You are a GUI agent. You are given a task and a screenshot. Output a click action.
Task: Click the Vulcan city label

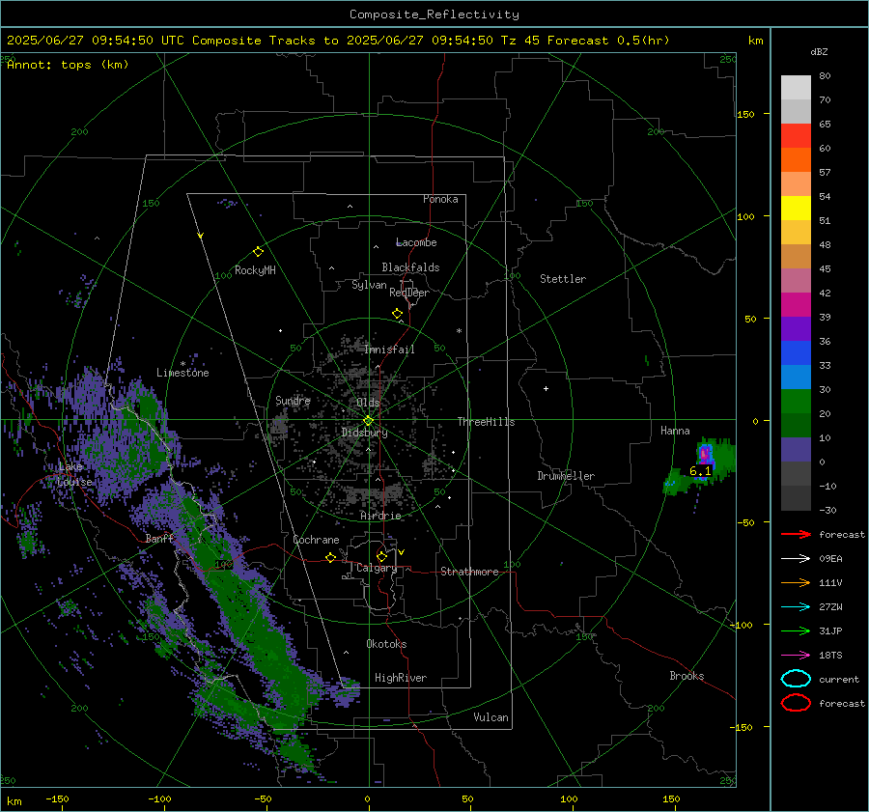pos(491,717)
